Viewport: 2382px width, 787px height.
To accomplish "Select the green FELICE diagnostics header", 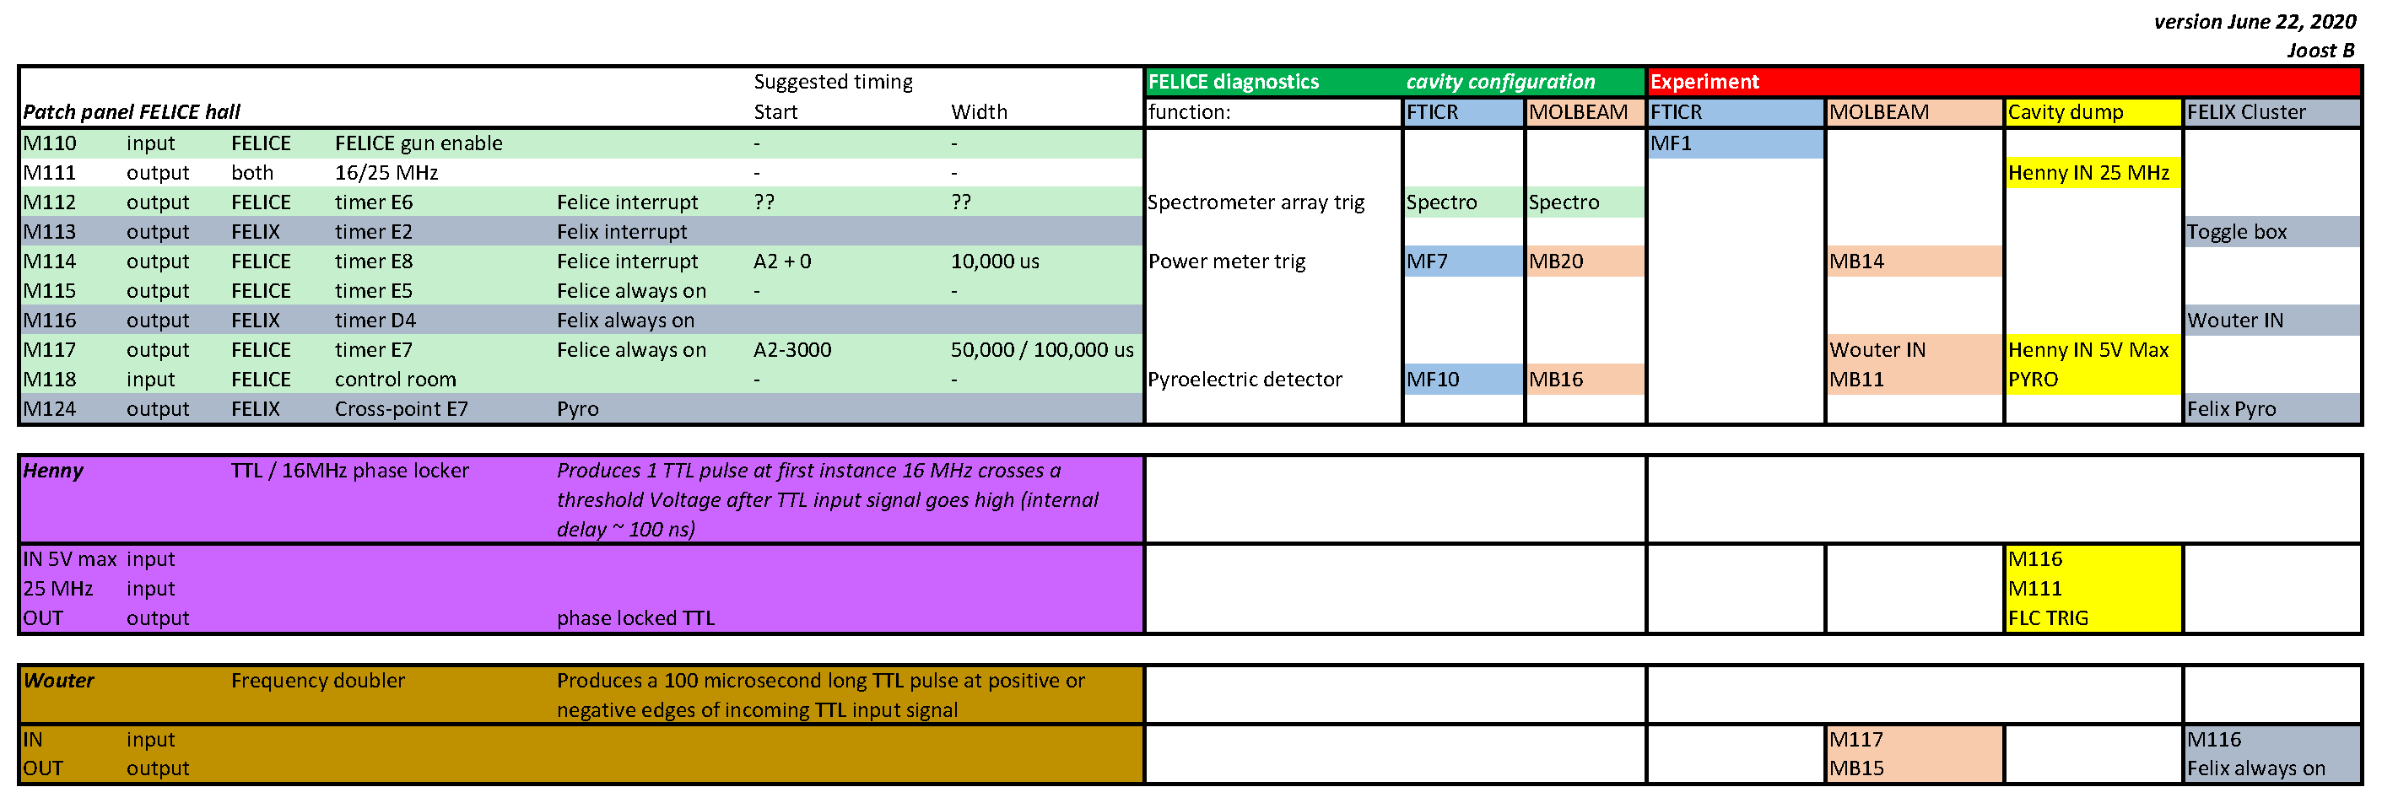I will click(1233, 81).
